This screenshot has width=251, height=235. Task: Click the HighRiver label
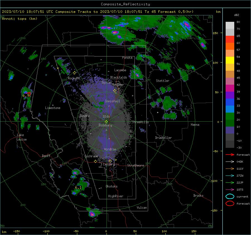116,196
